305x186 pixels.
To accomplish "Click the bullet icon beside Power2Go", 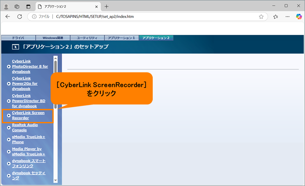I will tap(9, 84).
